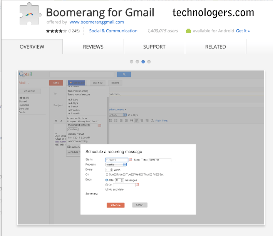Open calendar picker next to Starts date
The height and width of the screenshot is (236, 273).
131,159
